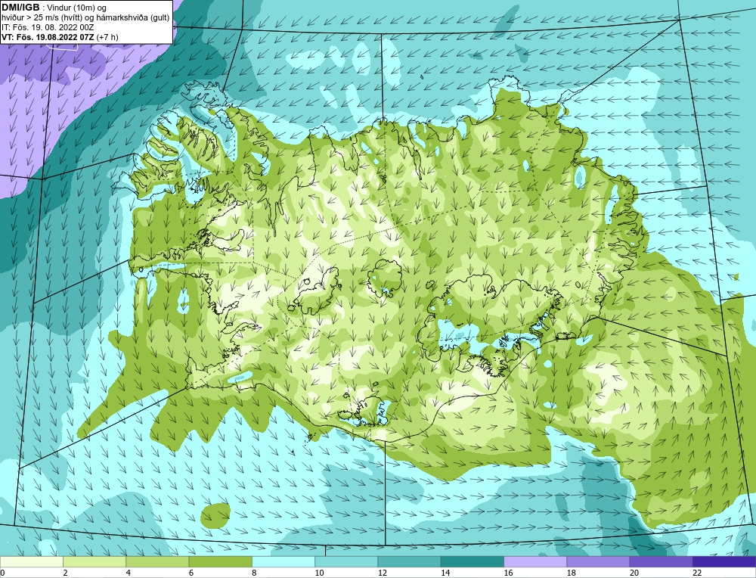Click the scale label "0"
This screenshot has width=756, height=578.
pos(3,573)
